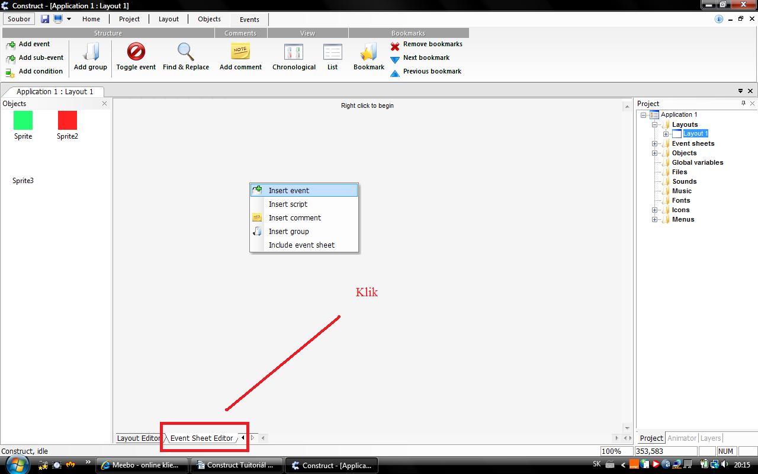Collapse the Application 1 tree node
Image resolution: width=758 pixels, height=474 pixels.
coord(643,115)
